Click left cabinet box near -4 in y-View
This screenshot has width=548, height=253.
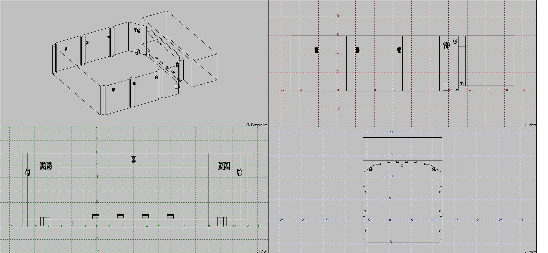coord(45,222)
